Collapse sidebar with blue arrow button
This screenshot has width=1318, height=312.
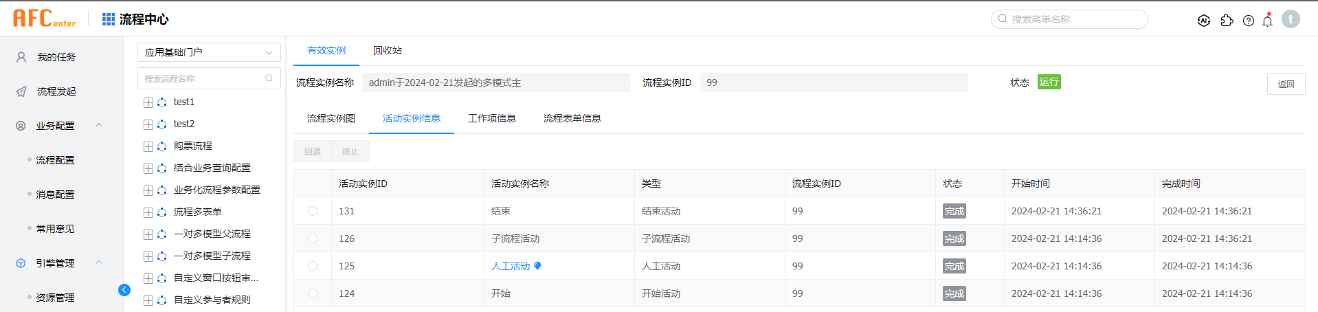(124, 290)
